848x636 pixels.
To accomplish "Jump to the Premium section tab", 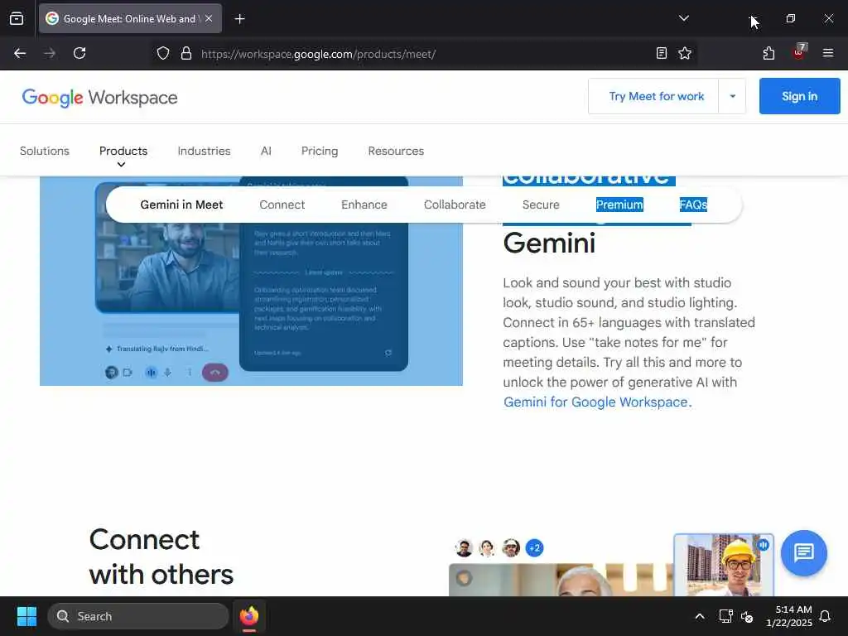I will click(x=619, y=205).
